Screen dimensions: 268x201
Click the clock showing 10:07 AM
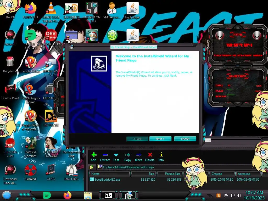click(x=254, y=195)
